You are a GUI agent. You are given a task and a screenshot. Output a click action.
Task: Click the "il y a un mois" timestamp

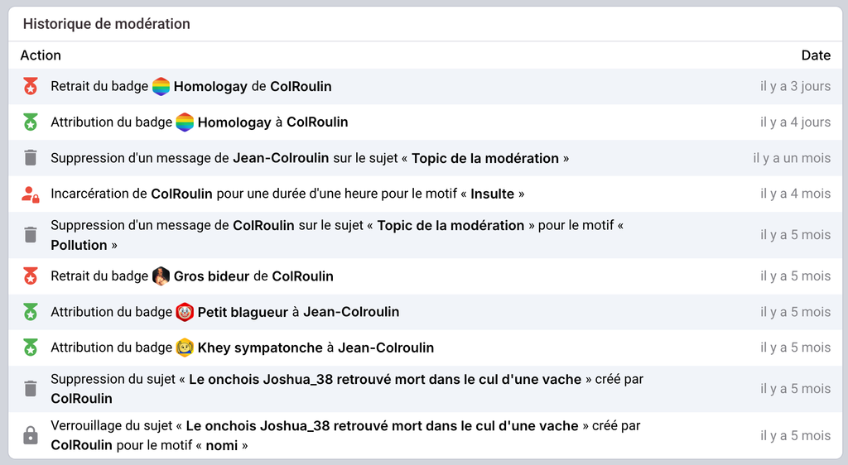pyautogui.click(x=791, y=158)
